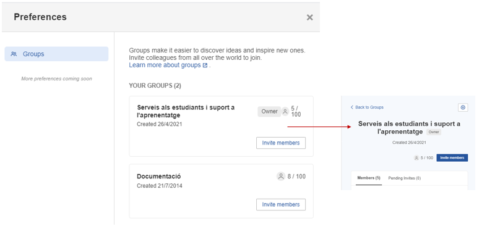This screenshot has width=487, height=229.
Task: Click member icon beside 8 / 100
Action: coord(281,177)
